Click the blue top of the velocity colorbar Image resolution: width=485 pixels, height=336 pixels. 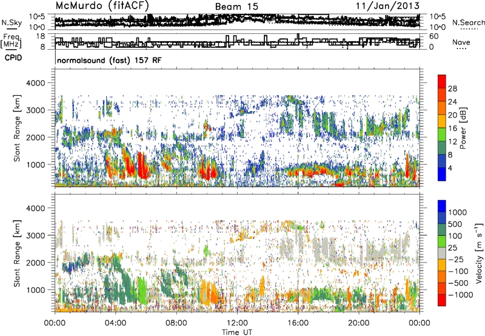pos(442,206)
